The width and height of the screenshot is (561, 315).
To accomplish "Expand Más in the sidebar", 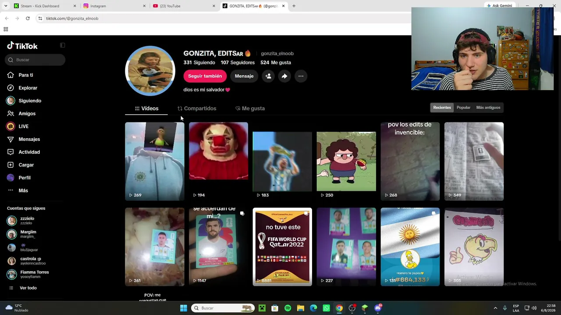I will click(x=18, y=191).
